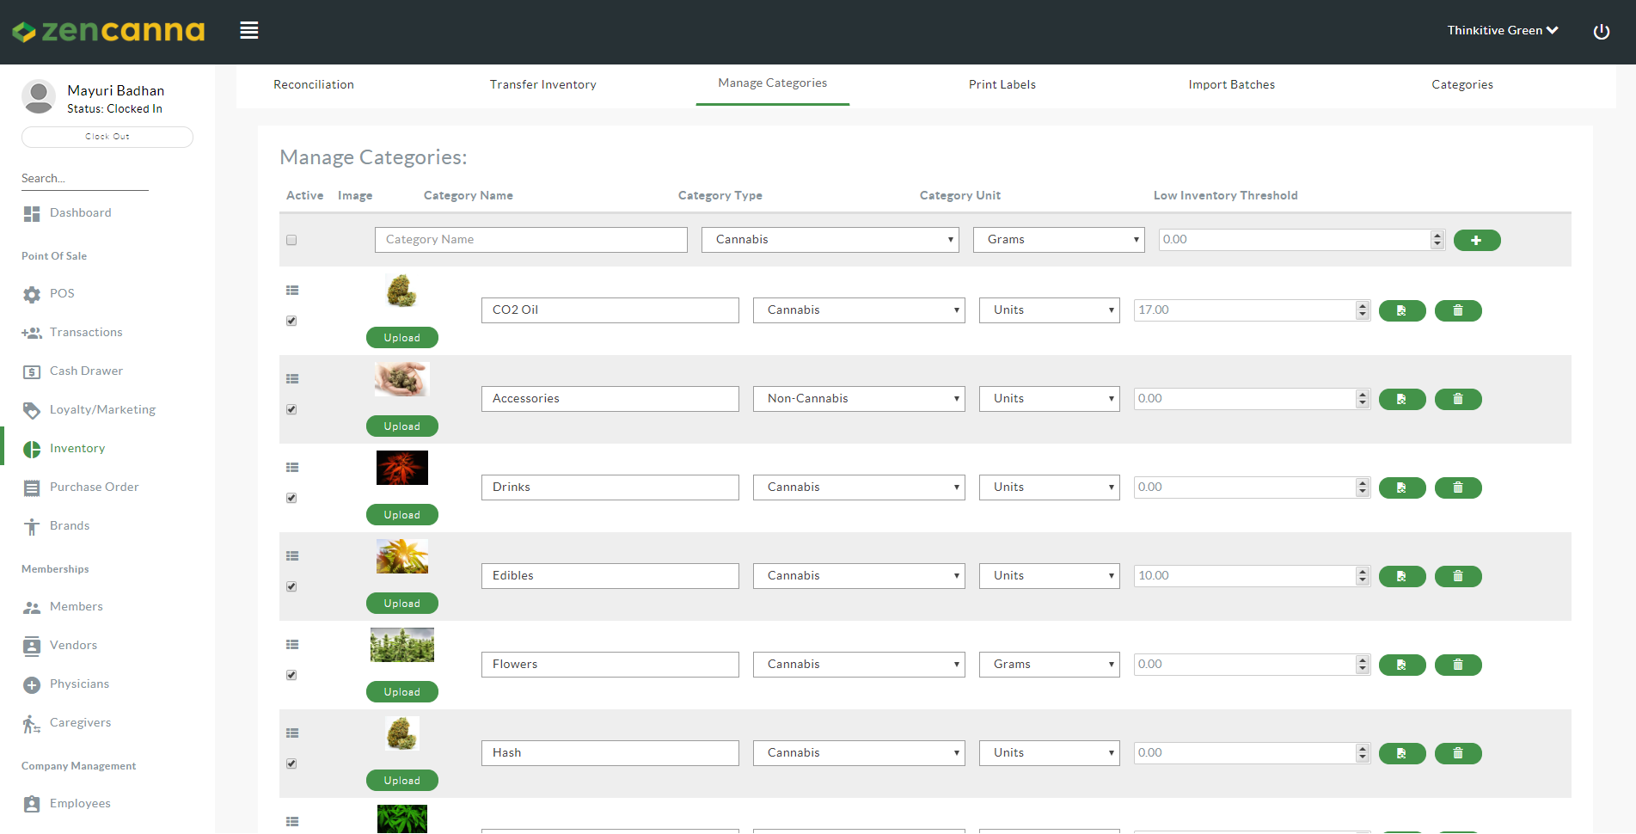Click the sidebar Search field

click(85, 179)
